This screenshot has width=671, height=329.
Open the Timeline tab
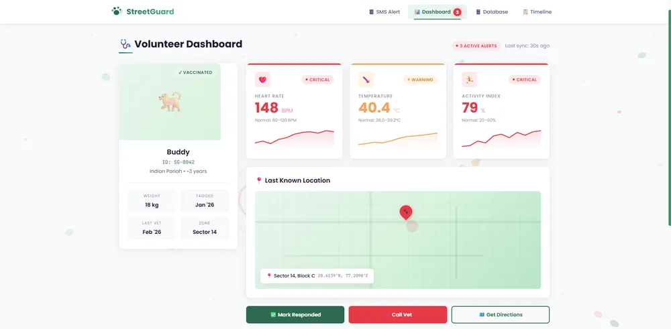pos(537,12)
